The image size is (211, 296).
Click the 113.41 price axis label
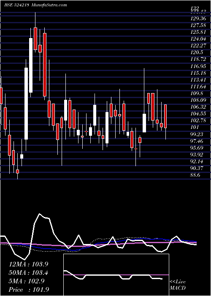198,80
